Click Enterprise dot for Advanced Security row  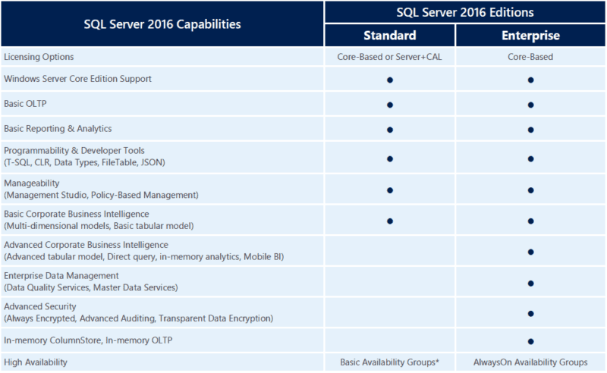[x=530, y=312]
